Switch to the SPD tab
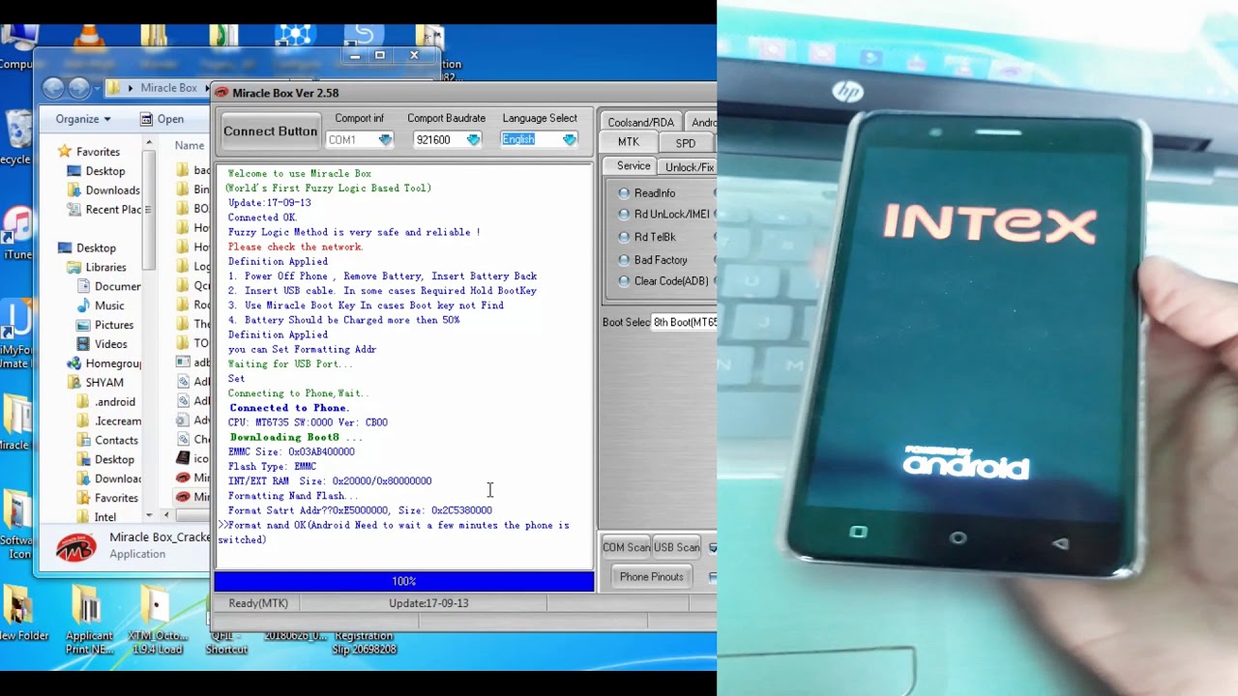Image resolution: width=1238 pixels, height=696 pixels. tap(685, 143)
